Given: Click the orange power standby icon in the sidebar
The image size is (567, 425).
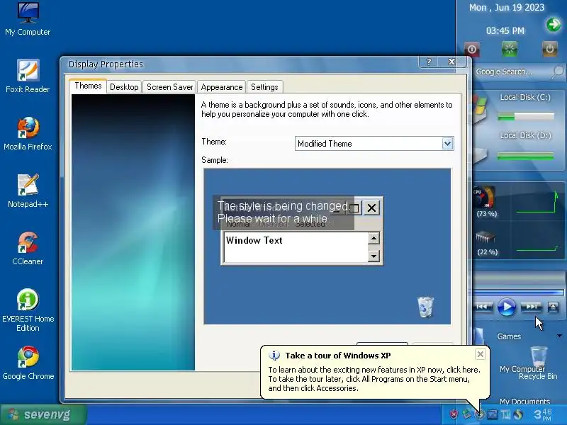Looking at the screenshot, I should coord(549,49).
